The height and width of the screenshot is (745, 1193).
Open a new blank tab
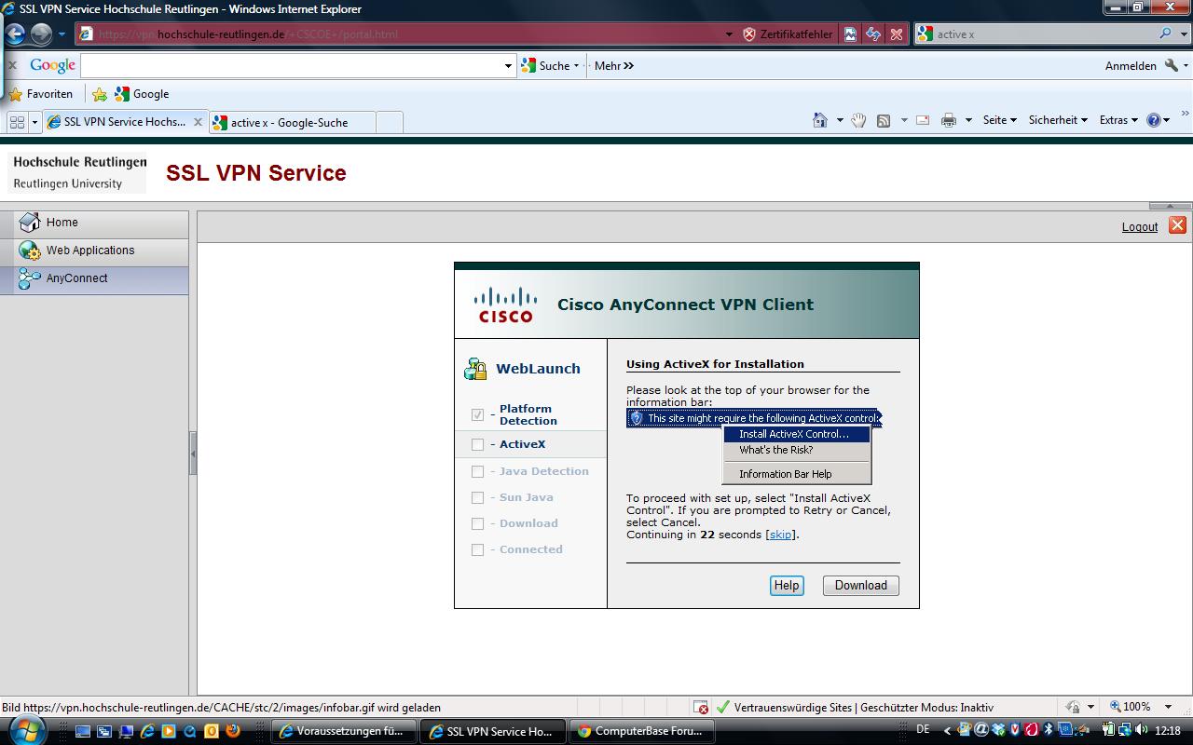[390, 122]
